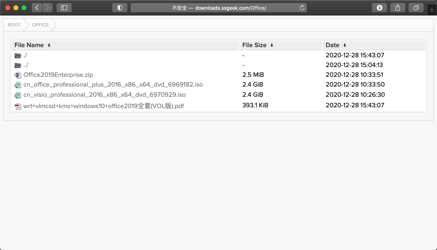Show downloads with the download arrow icon
This screenshot has width=437, height=250.
(379, 8)
